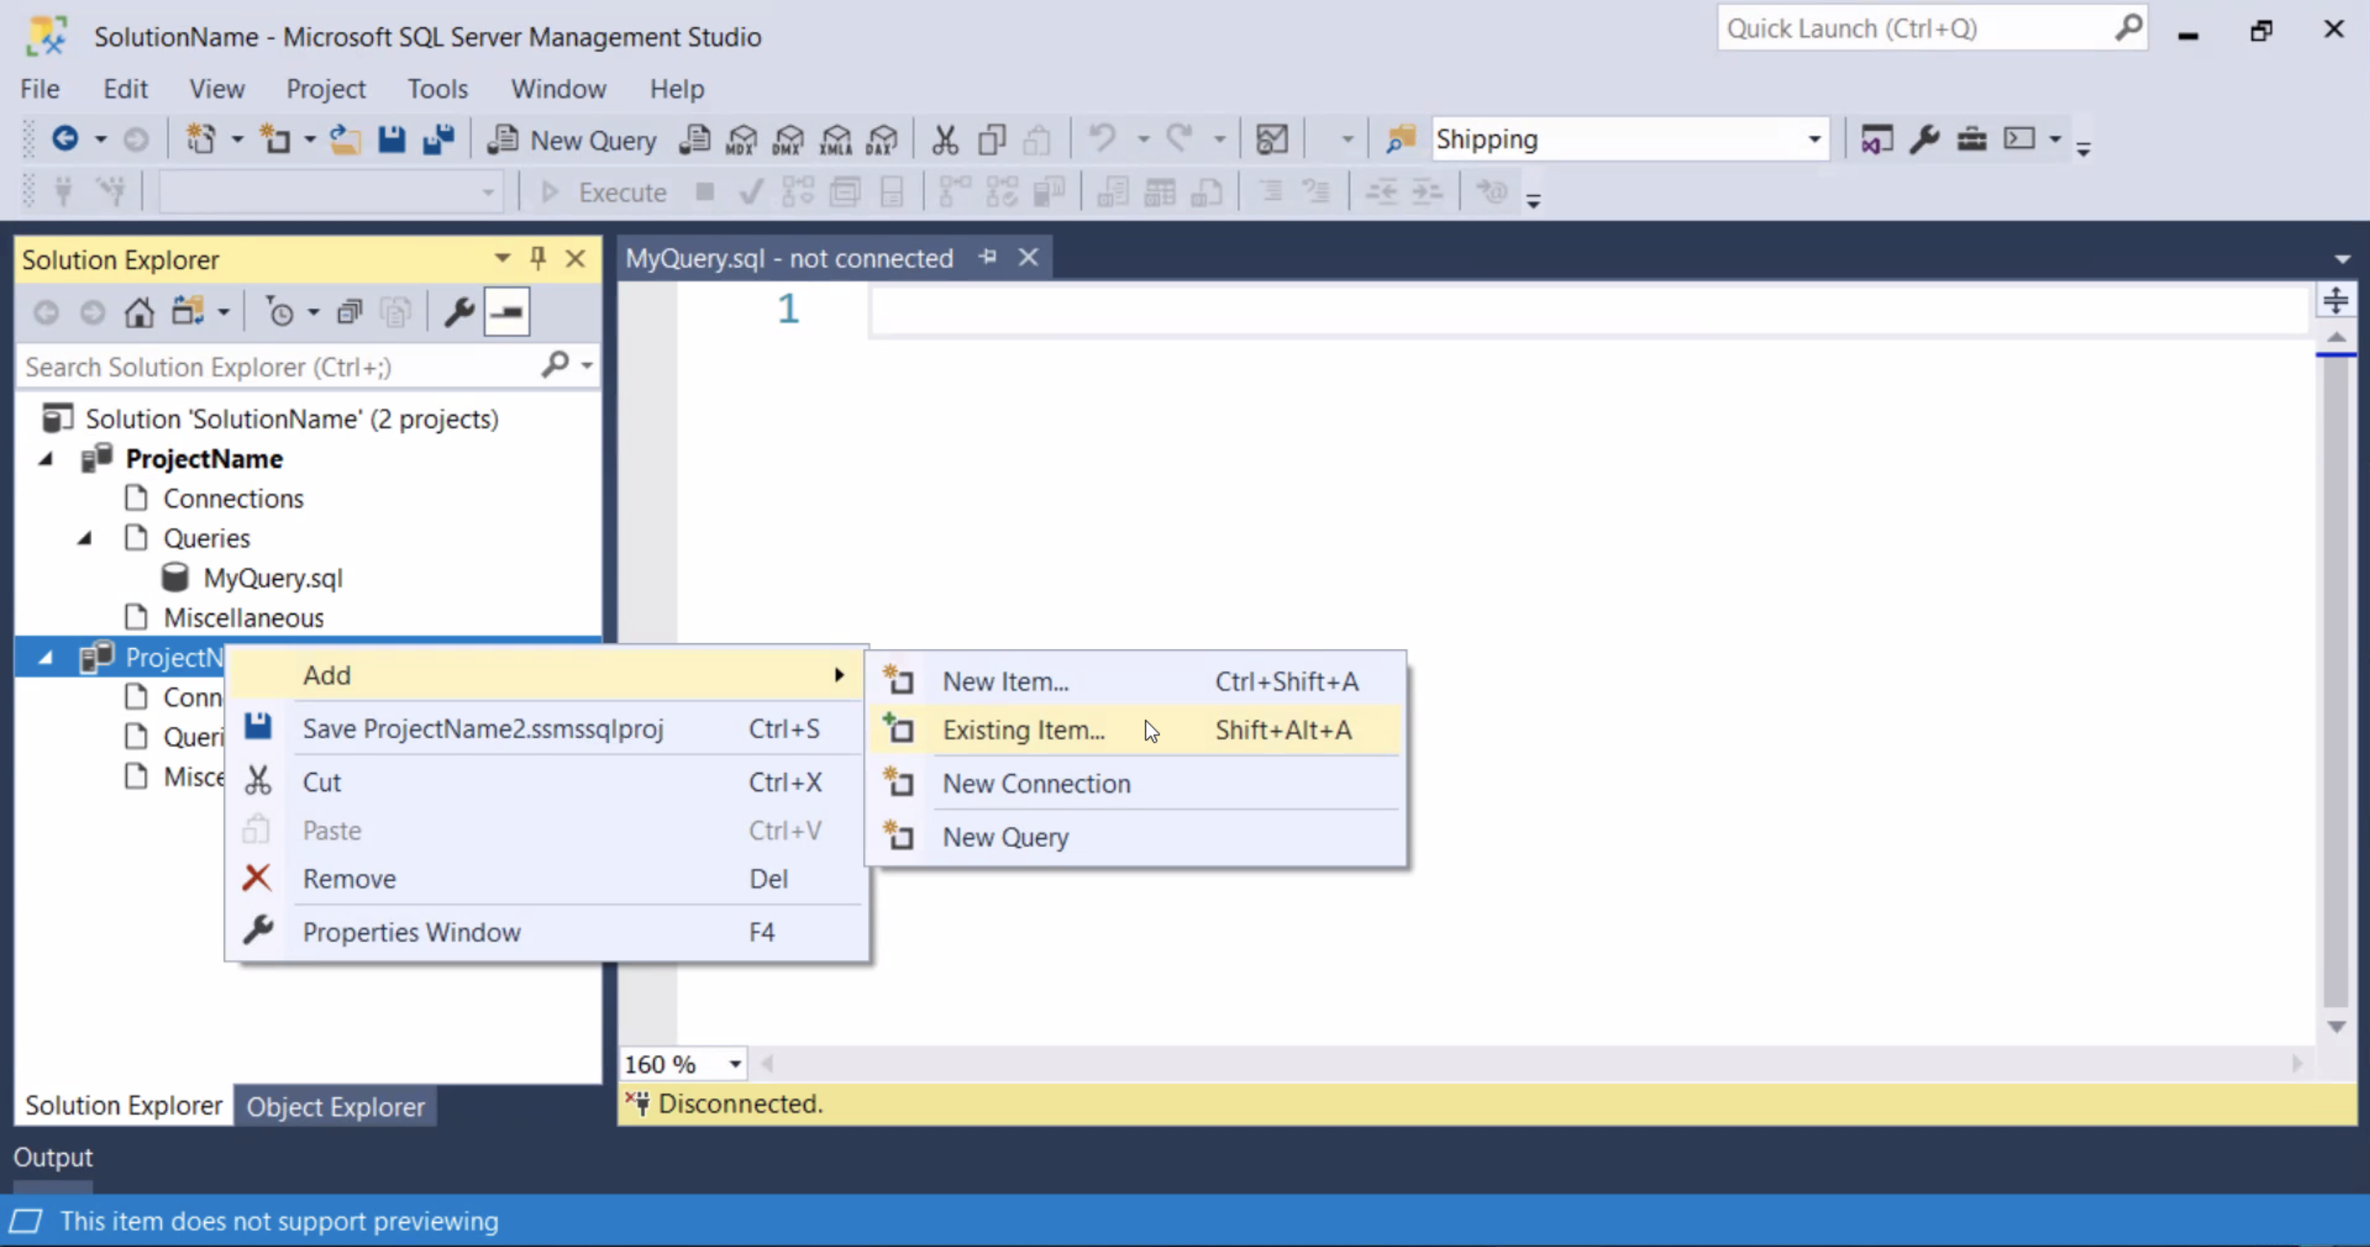The width and height of the screenshot is (2370, 1247).
Task: Click the wrench Properties icon in main toolbar
Action: tap(1924, 139)
